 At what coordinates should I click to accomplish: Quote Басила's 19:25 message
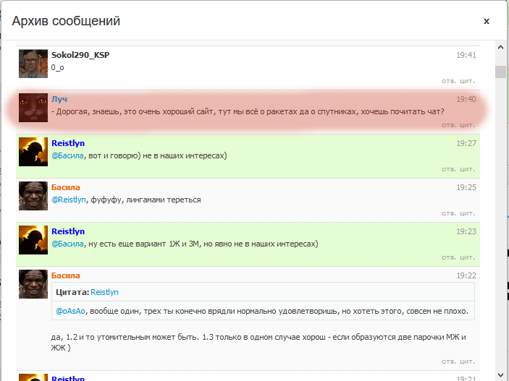[467, 213]
